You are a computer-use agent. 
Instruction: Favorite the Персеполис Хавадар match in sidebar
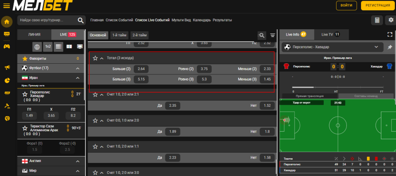pyautogui.click(x=25, y=95)
